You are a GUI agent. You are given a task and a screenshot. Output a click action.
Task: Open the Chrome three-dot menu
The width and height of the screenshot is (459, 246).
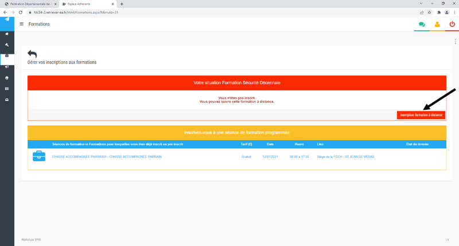[453, 12]
